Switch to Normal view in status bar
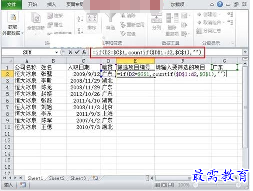The width and height of the screenshot is (253, 191). pyautogui.click(x=157, y=185)
